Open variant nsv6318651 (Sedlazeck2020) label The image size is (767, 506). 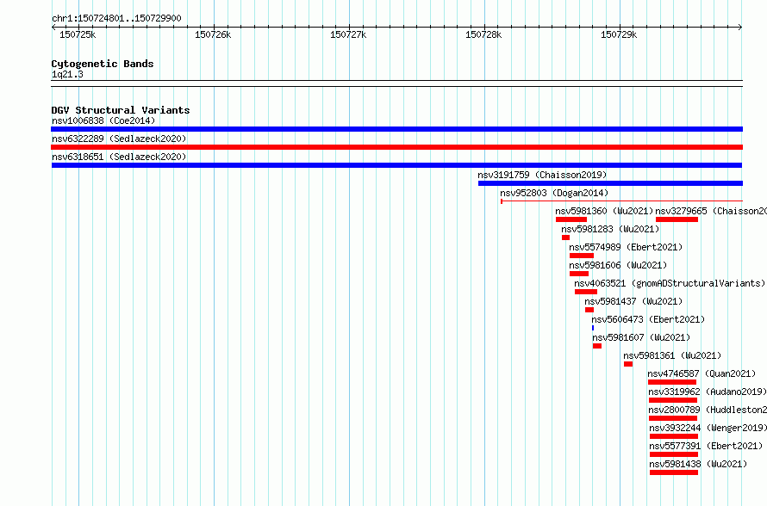click(119, 157)
